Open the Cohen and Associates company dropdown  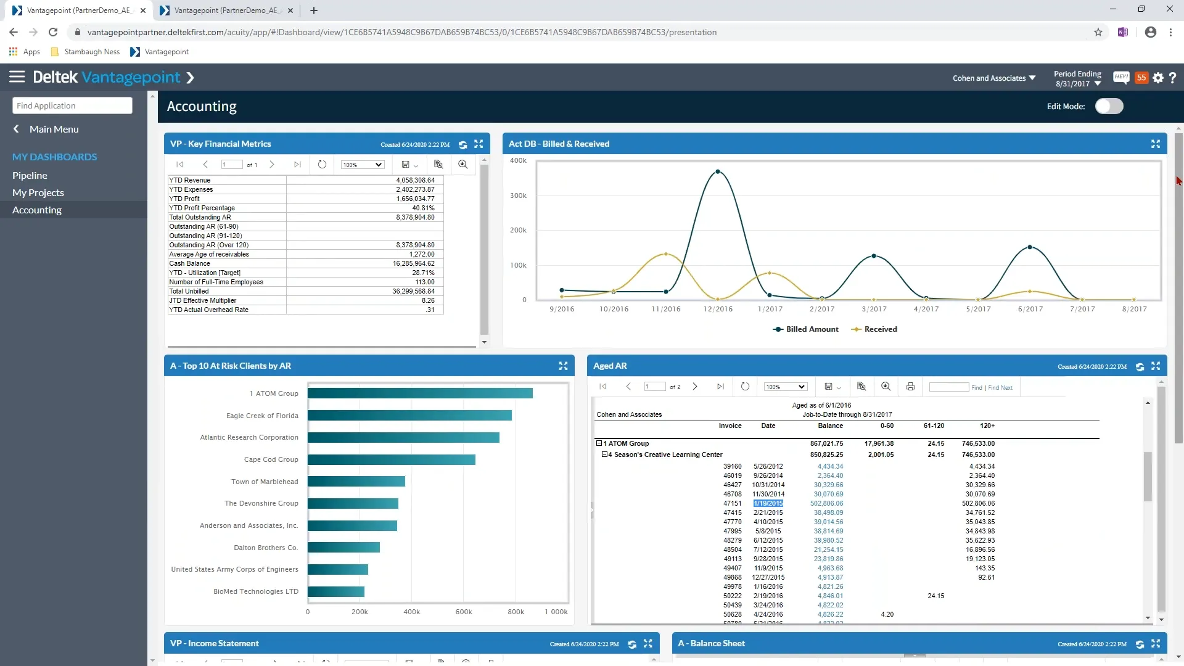pyautogui.click(x=993, y=78)
